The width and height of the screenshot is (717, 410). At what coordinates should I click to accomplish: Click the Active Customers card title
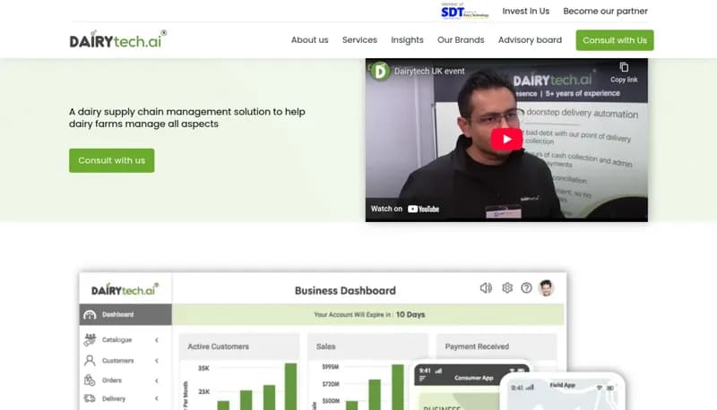218,346
